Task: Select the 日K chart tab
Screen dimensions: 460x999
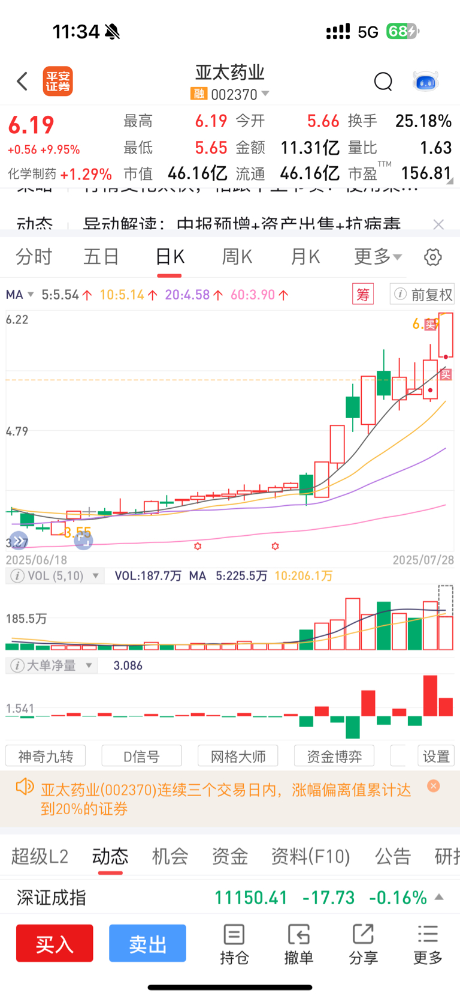Action: pos(170,257)
